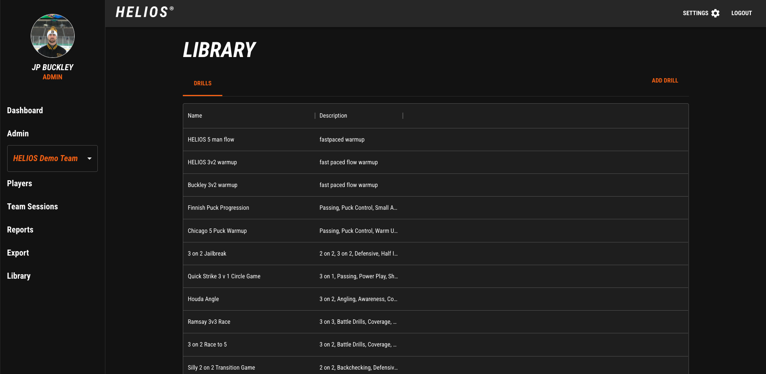Open the HELIOS 5 man flow drill

[x=211, y=140]
